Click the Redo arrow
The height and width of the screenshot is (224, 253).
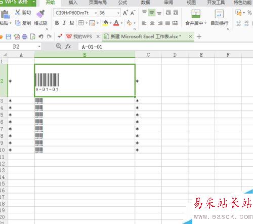coord(49,36)
